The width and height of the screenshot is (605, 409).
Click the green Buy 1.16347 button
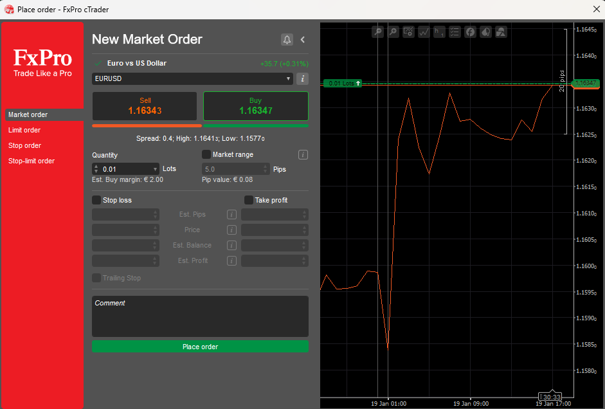255,106
